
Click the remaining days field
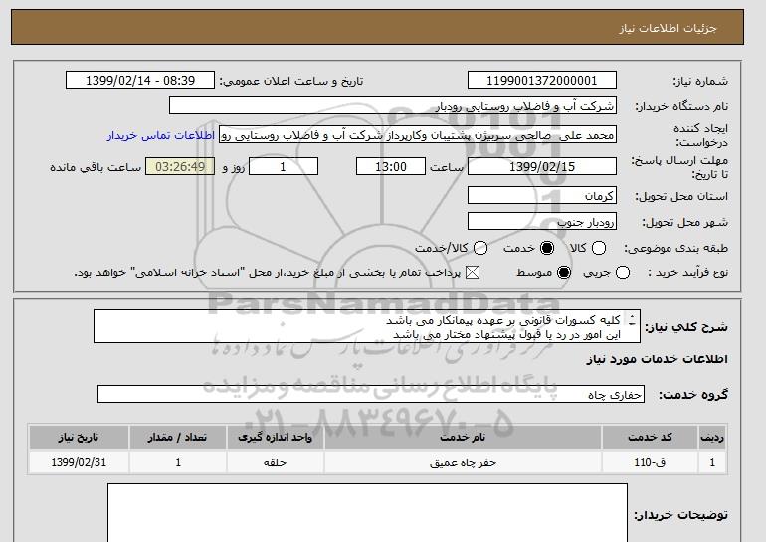click(x=284, y=166)
